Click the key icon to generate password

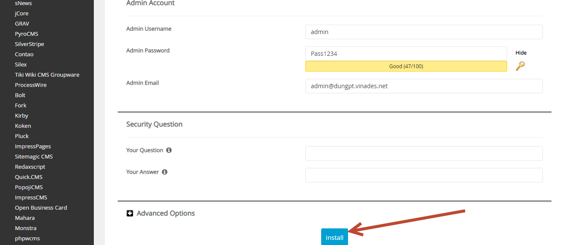(x=520, y=66)
